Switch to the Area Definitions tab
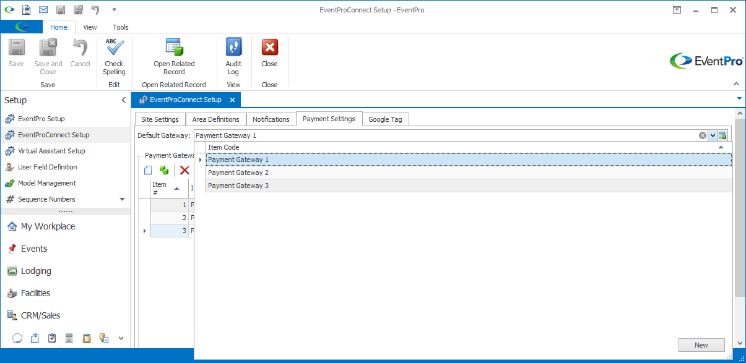 215,119
